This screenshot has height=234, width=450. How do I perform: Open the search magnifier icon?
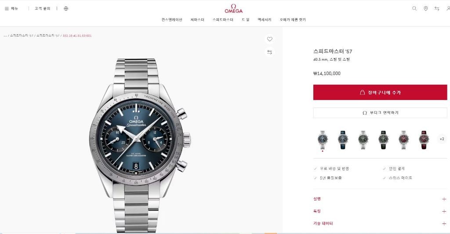(414, 9)
